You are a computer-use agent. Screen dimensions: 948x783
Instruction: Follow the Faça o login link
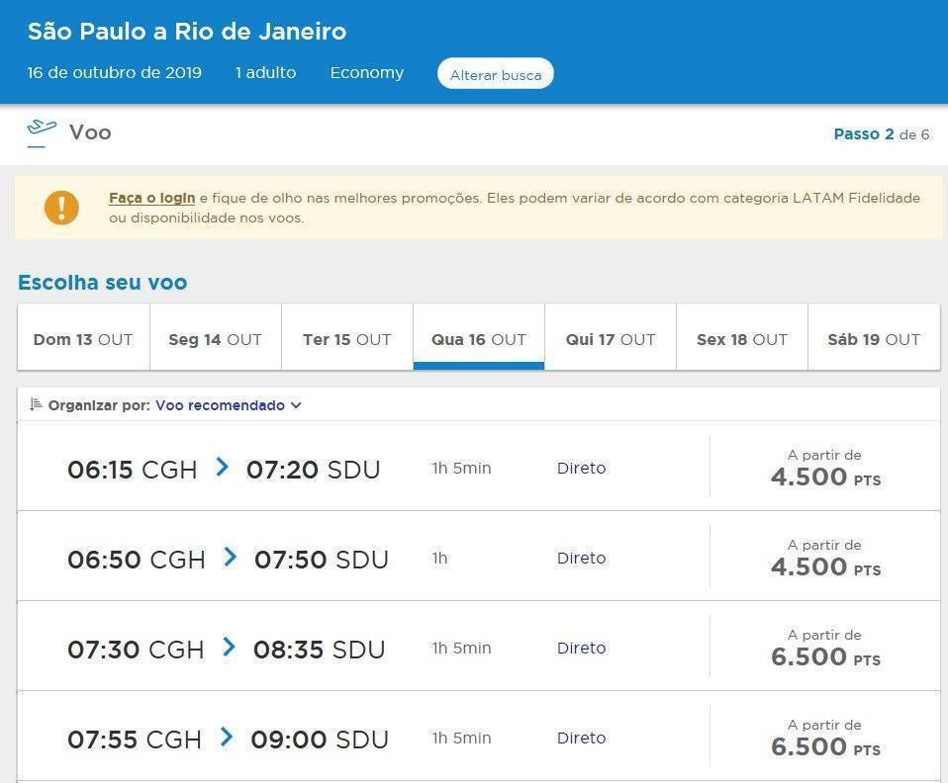coord(151,198)
